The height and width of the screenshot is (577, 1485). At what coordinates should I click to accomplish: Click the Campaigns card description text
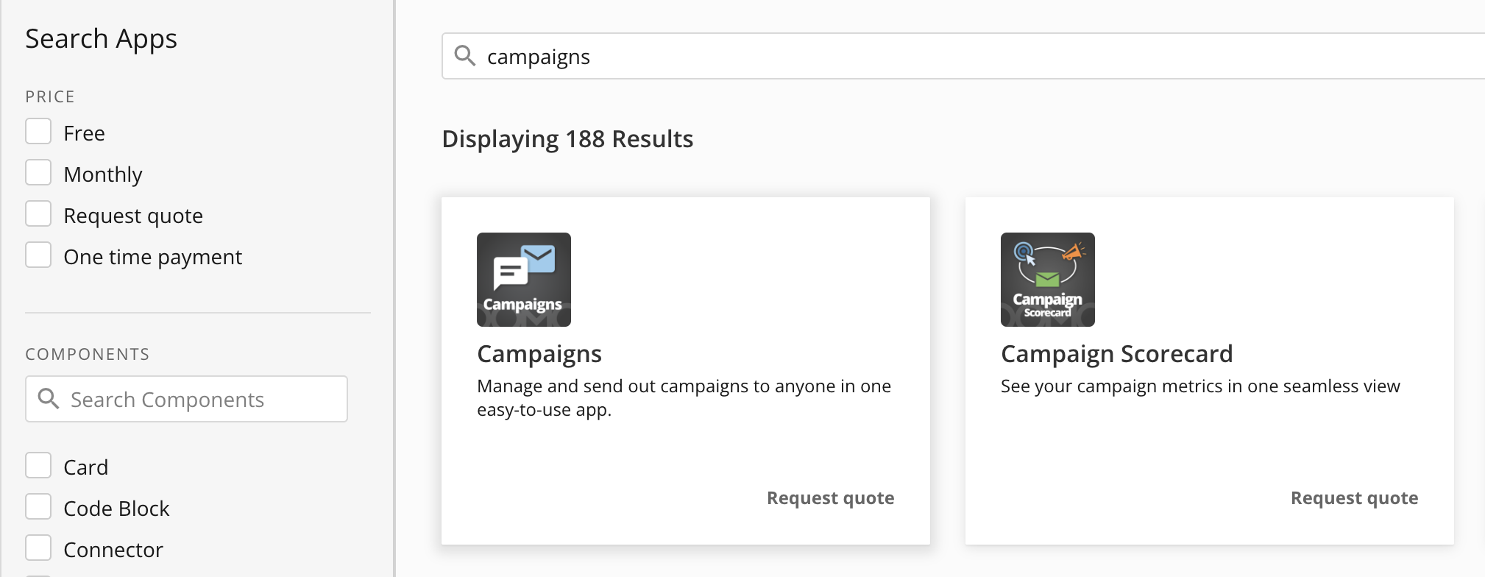pos(684,398)
